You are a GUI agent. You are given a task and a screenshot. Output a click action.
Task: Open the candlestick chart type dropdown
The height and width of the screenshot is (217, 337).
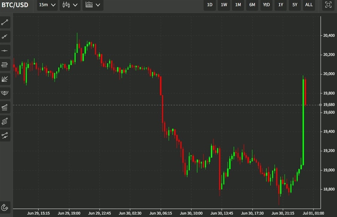pos(70,5)
